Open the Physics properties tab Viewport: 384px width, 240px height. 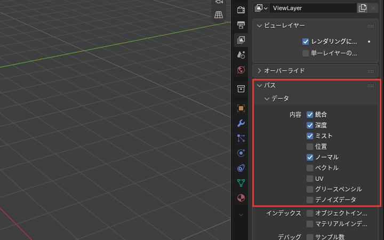[x=241, y=153]
